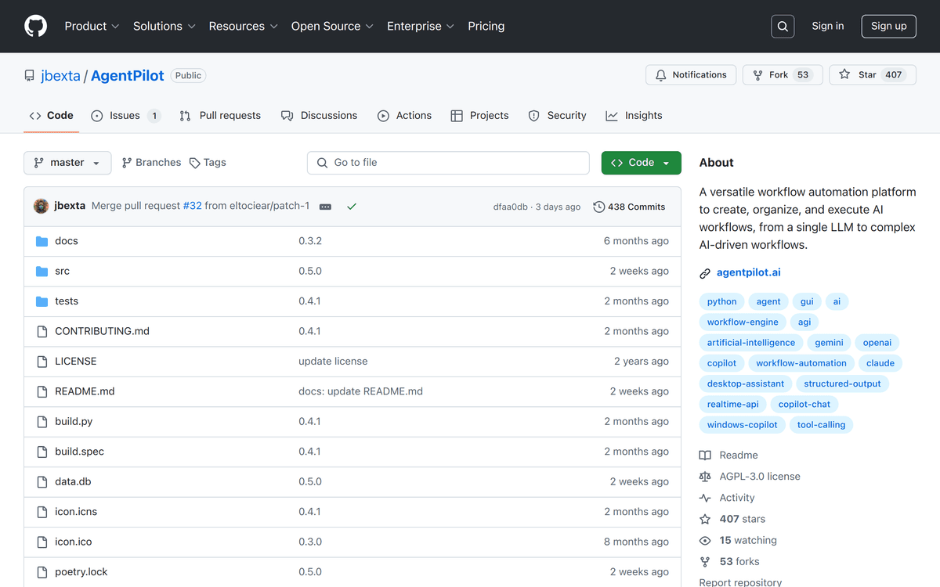
Task: Click the commit status check mark
Action: [352, 207]
